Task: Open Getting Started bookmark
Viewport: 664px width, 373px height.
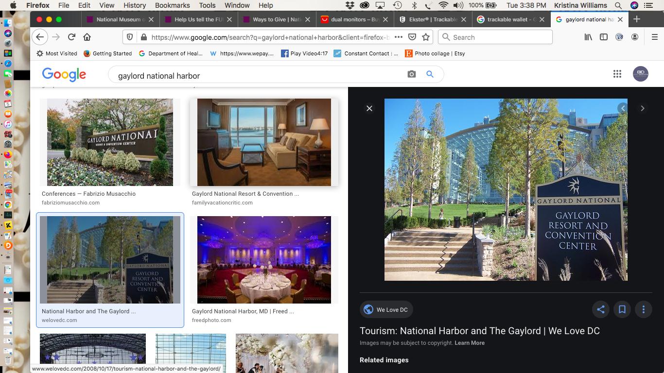Action: click(107, 53)
